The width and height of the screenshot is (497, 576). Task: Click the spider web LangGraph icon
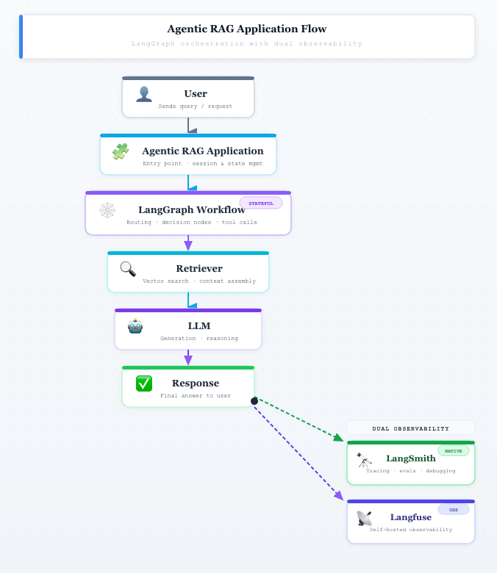[107, 210]
